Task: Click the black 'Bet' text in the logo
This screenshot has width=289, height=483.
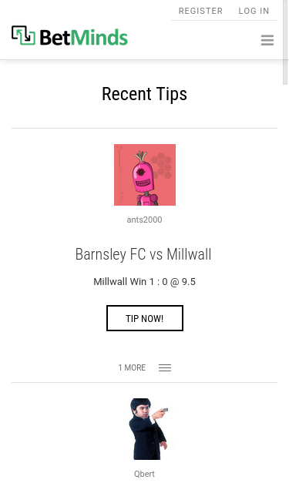Action: [x=55, y=38]
